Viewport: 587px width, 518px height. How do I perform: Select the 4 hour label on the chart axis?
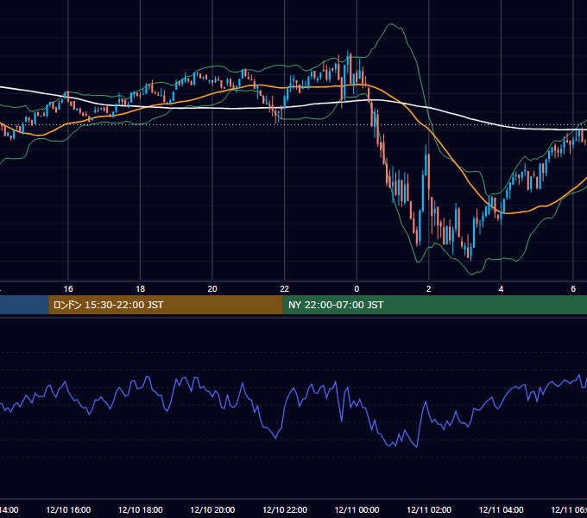501,289
